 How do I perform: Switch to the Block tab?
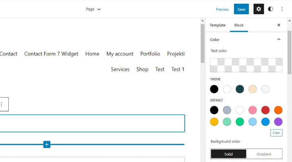click(239, 25)
